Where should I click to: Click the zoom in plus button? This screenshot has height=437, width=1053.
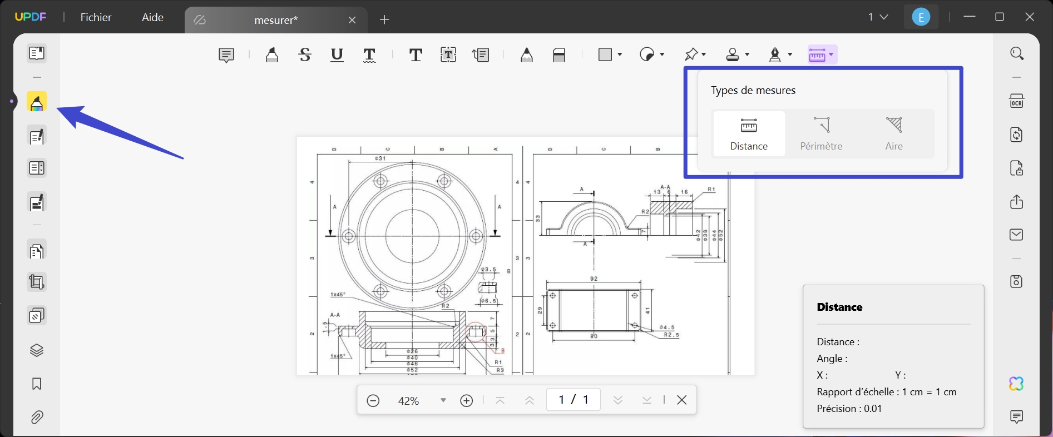coord(466,400)
